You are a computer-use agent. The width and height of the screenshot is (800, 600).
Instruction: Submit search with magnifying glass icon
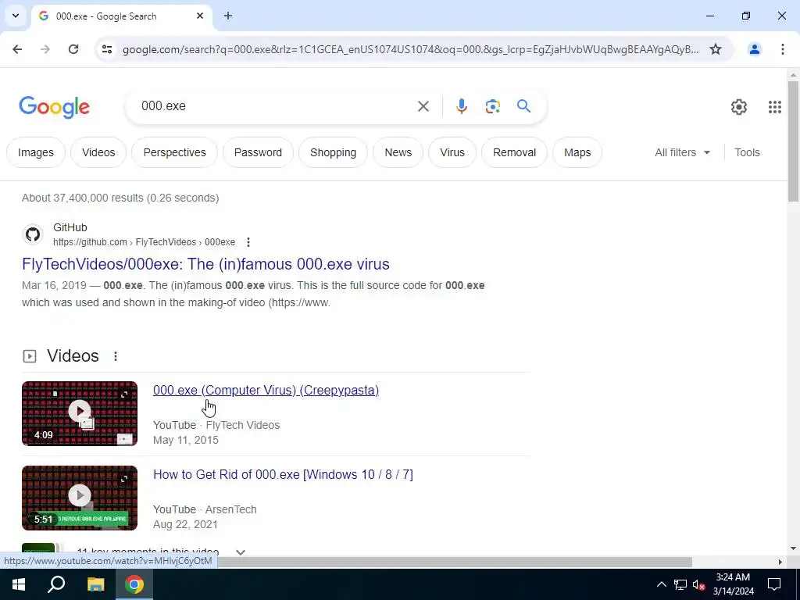click(523, 106)
